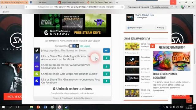196x110 pixels.
Task: Close the 'Рекомендуемый шрифт' popup
Action: [x=153, y=46]
